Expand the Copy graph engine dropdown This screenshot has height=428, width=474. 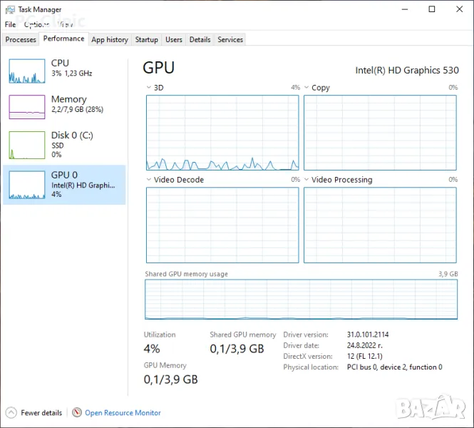(306, 88)
